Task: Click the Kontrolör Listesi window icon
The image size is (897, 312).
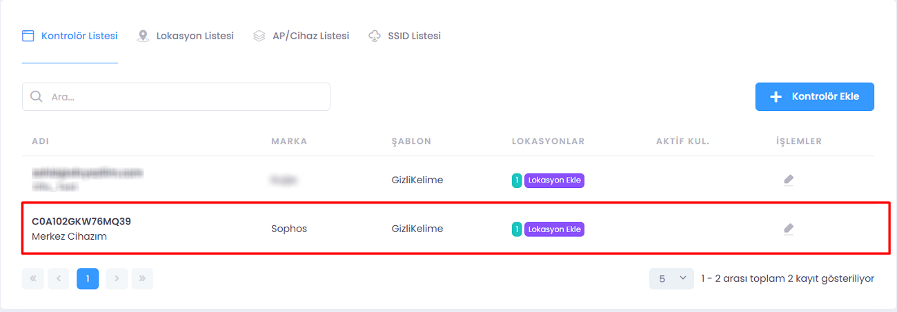Action: [x=28, y=36]
